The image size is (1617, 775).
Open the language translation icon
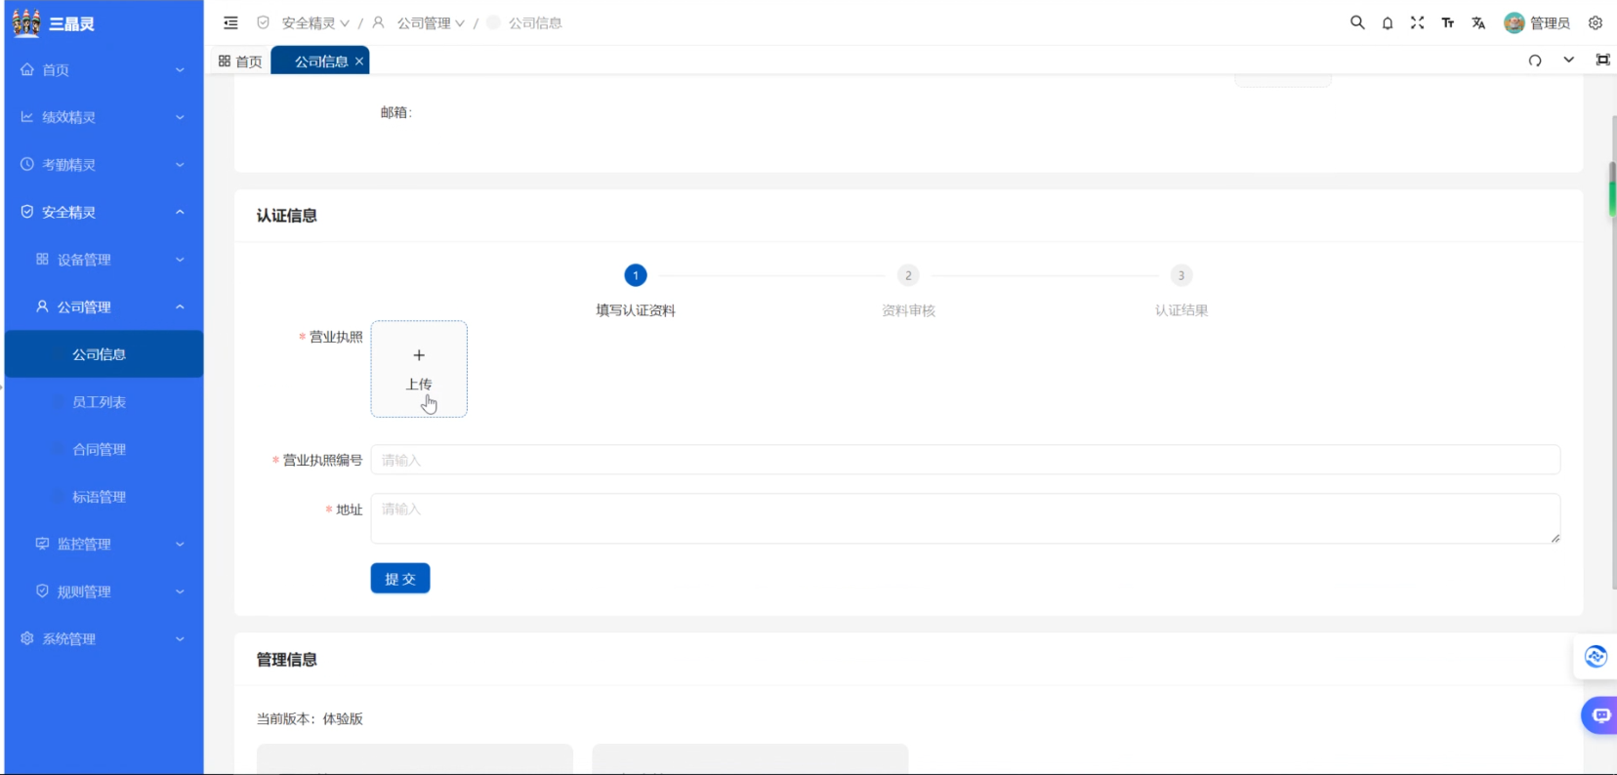click(x=1478, y=22)
